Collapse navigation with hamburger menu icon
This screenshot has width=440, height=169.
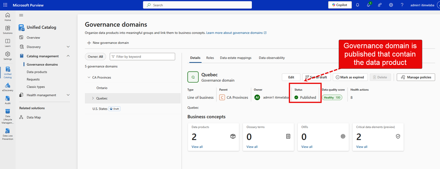[21, 15]
